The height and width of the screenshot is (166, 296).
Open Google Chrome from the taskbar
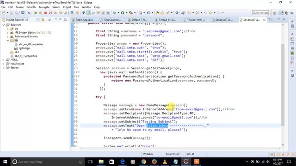point(144,162)
